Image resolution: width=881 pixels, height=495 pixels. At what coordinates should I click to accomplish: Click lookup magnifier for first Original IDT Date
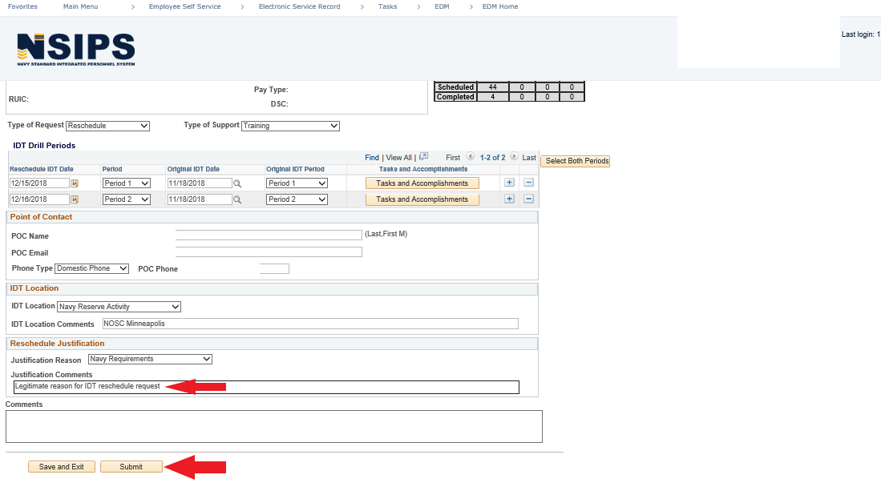click(237, 183)
